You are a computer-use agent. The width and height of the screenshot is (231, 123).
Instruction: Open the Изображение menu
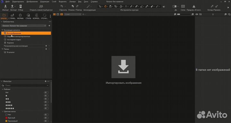(x=32, y=2)
